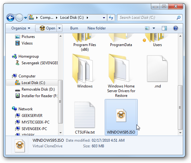
Task: Open the views options dropdown arrow
Action: (x=154, y=28)
